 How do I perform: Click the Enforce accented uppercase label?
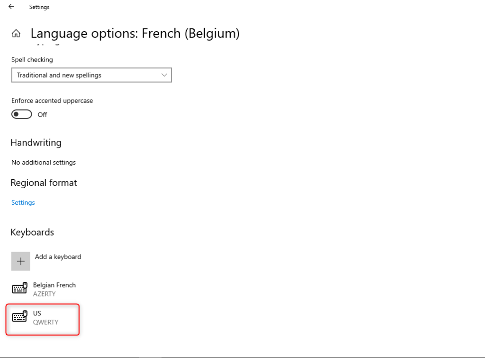(x=52, y=101)
